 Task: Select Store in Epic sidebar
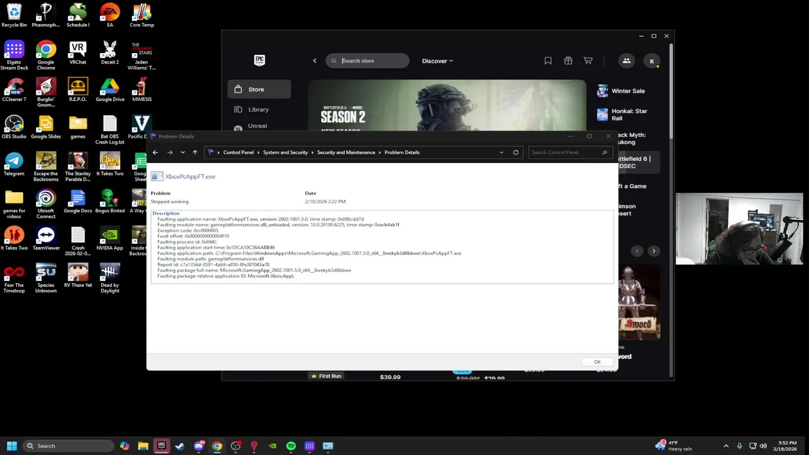[x=259, y=89]
